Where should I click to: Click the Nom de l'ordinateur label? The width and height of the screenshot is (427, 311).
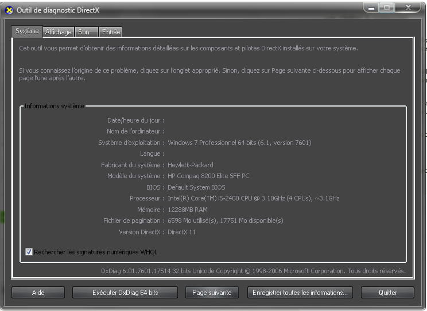click(x=135, y=131)
